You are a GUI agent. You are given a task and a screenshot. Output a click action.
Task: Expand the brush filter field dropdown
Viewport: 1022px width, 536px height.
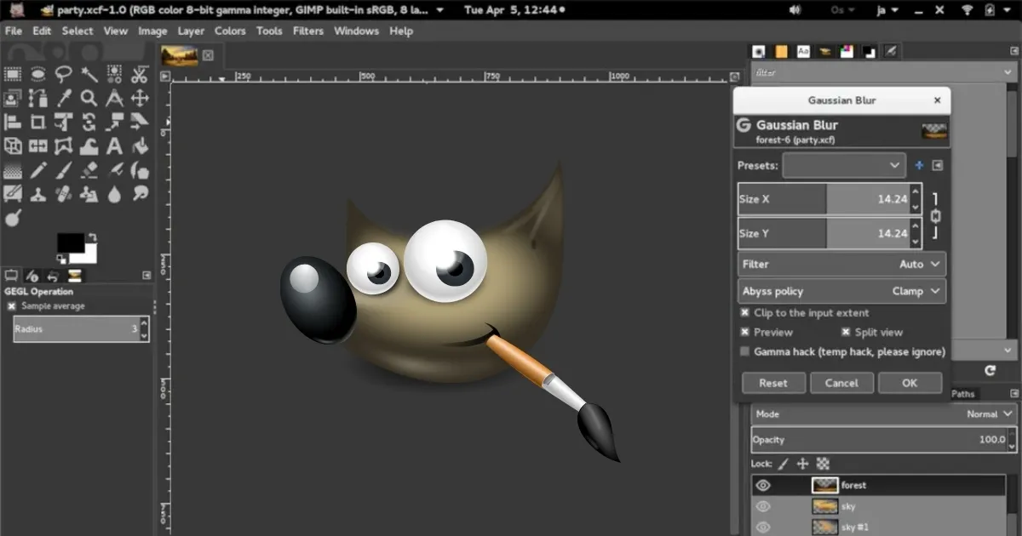click(x=1008, y=73)
